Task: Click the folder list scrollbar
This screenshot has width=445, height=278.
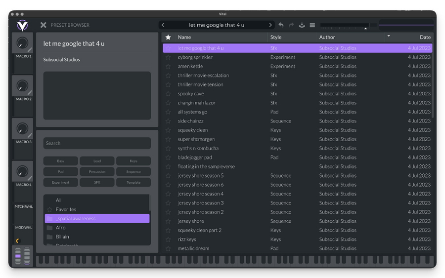Action: 149,203
